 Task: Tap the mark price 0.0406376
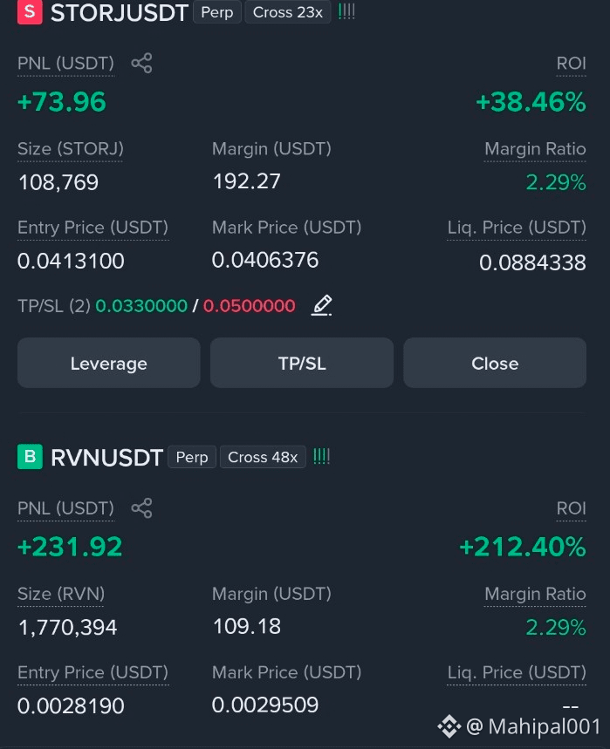tap(264, 260)
